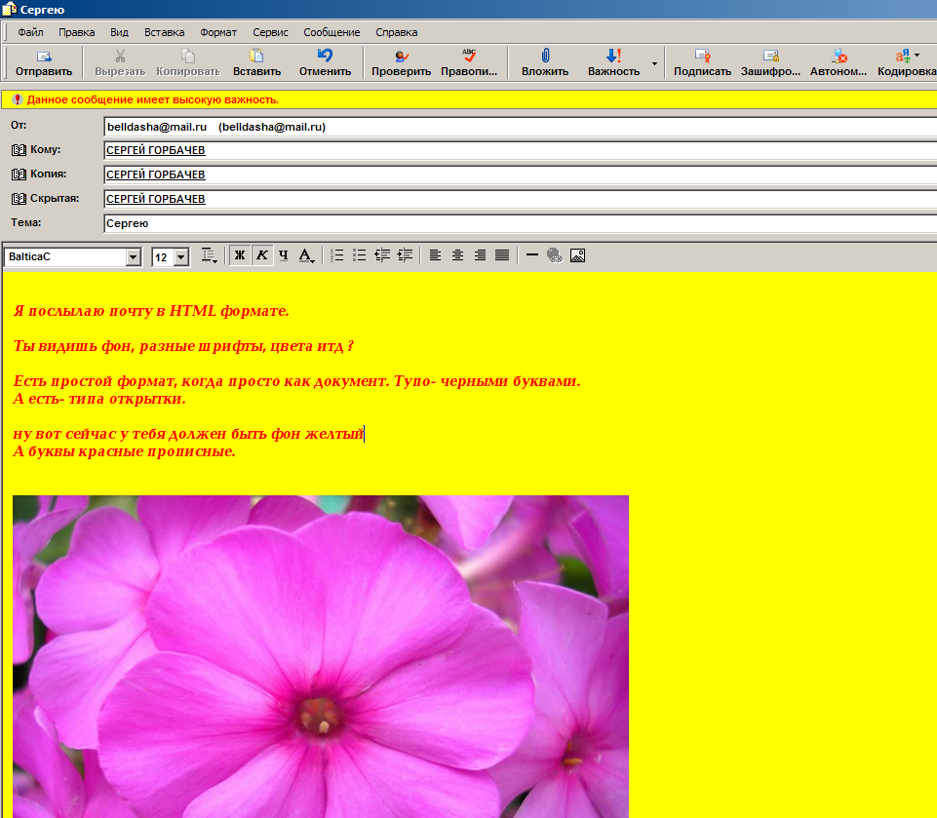Open the Вставка menu
The width and height of the screenshot is (937, 818).
coord(165,32)
